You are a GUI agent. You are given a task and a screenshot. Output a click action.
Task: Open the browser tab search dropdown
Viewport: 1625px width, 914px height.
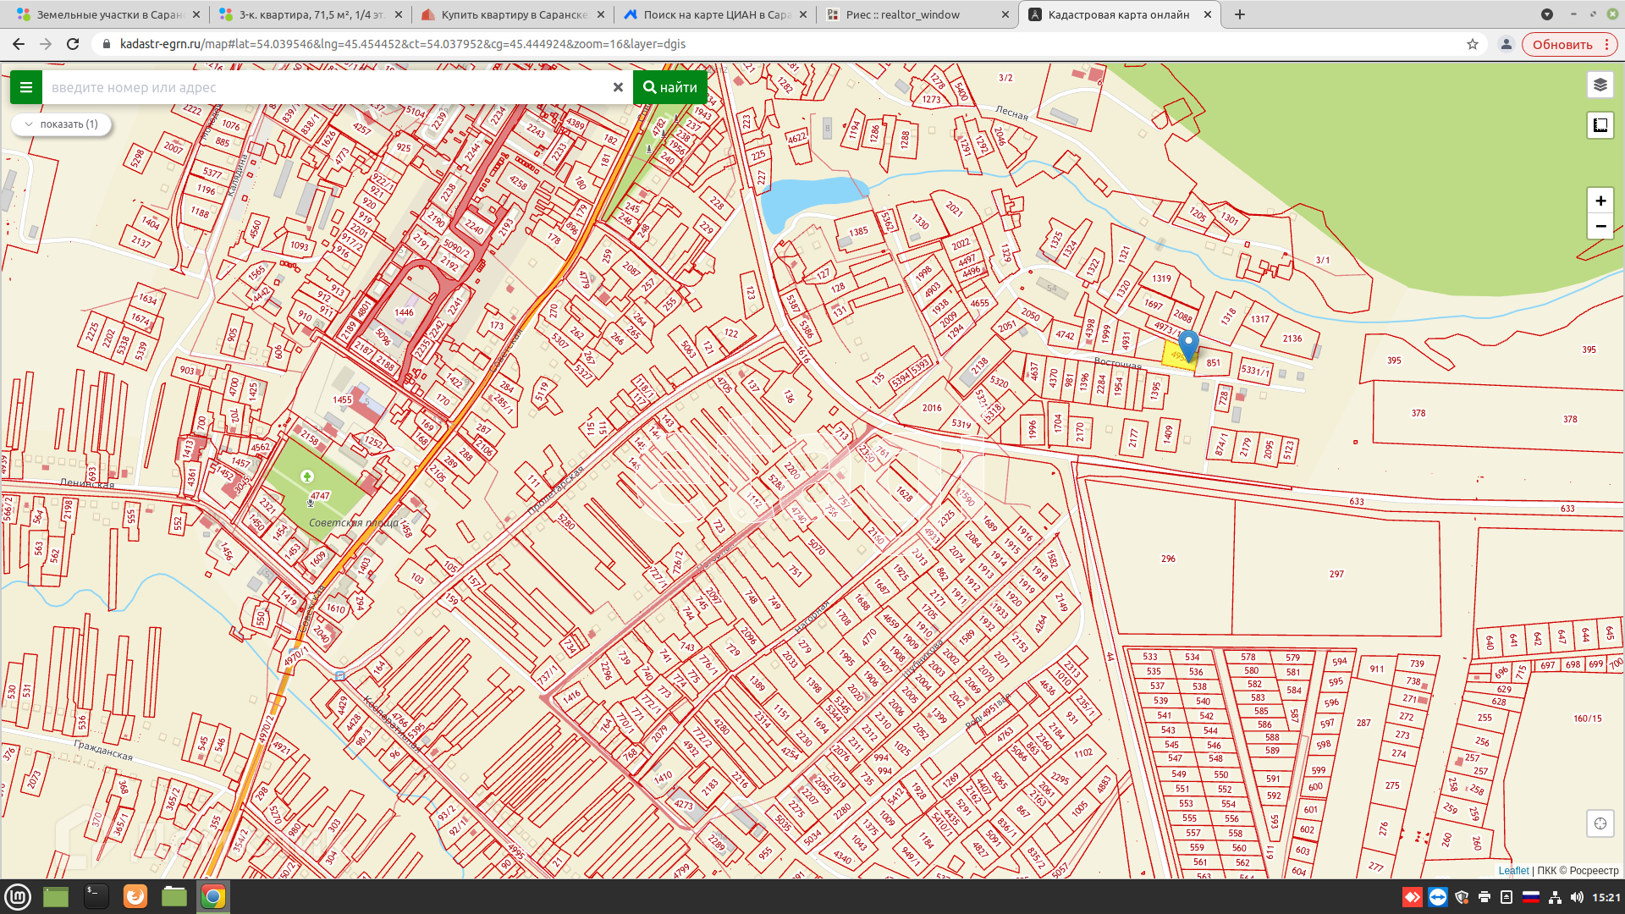point(1546,14)
